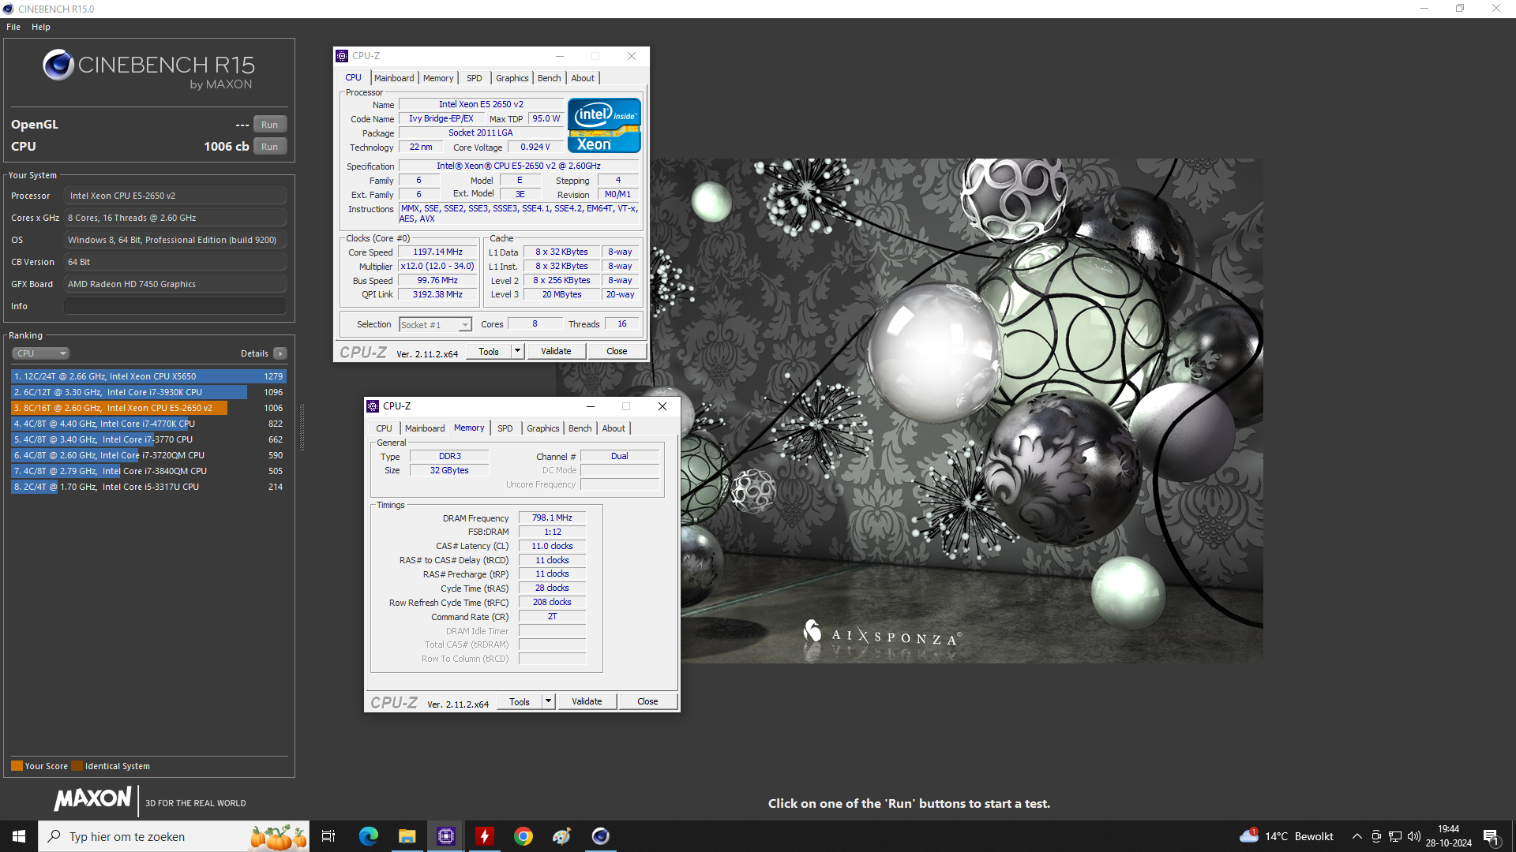This screenshot has width=1516, height=852.
Task: Open the SPD tab in upper CPU-Z window
Action: [474, 78]
